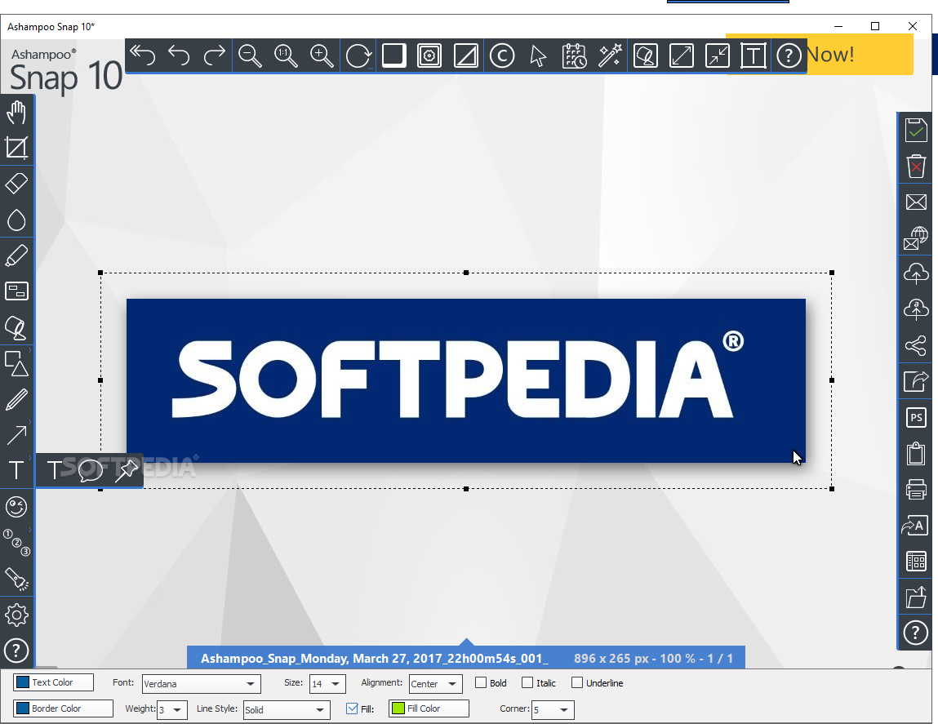Select the crop tool
The height and width of the screenshot is (724, 938).
coord(16,148)
